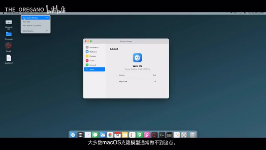Open Music pink note icon in dock
This screenshot has height=150, width=266.
(147, 135)
